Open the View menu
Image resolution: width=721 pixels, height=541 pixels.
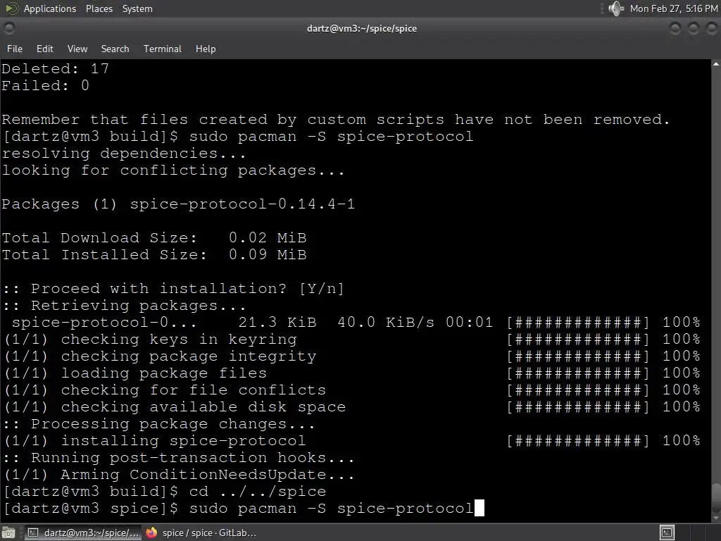coord(77,49)
